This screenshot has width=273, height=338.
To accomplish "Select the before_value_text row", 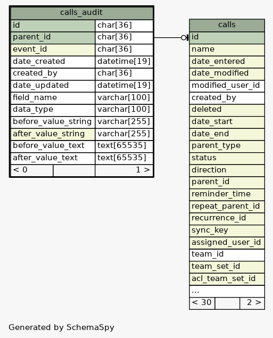I will [x=53, y=146].
